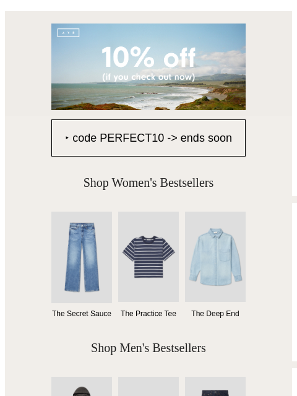Open 'The Deep End' product link

(215, 314)
